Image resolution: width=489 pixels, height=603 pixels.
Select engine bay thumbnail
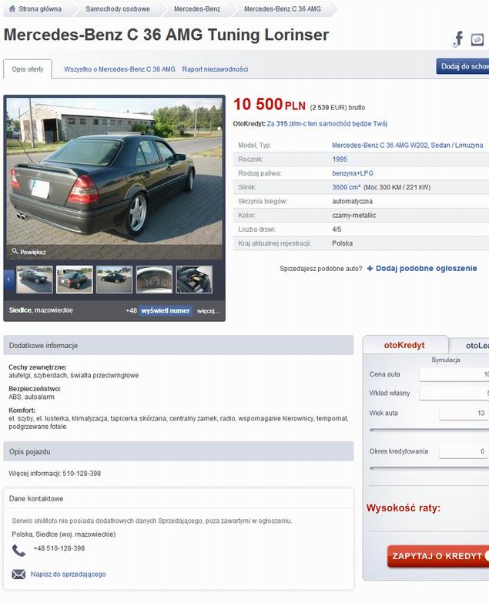pyautogui.click(x=194, y=280)
